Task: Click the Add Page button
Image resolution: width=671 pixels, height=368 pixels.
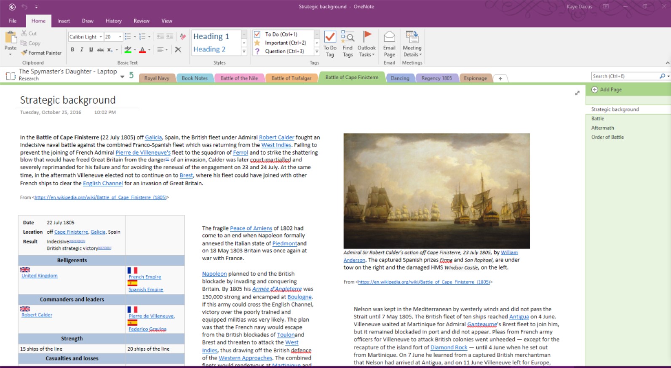Action: tap(607, 89)
